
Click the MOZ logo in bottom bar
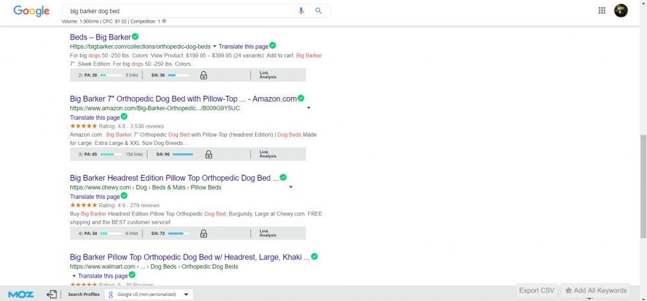pyautogui.click(x=21, y=295)
